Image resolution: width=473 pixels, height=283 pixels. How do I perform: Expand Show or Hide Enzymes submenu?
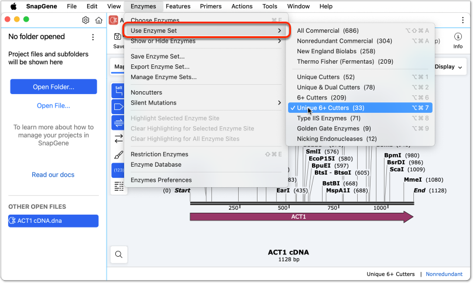[206, 41]
